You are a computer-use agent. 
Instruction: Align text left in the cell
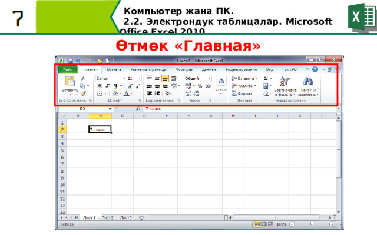pyautogui.click(x=149, y=86)
